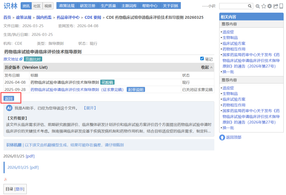Open the 政策法规 menu
This screenshot has height=195, width=286.
click(67, 6)
